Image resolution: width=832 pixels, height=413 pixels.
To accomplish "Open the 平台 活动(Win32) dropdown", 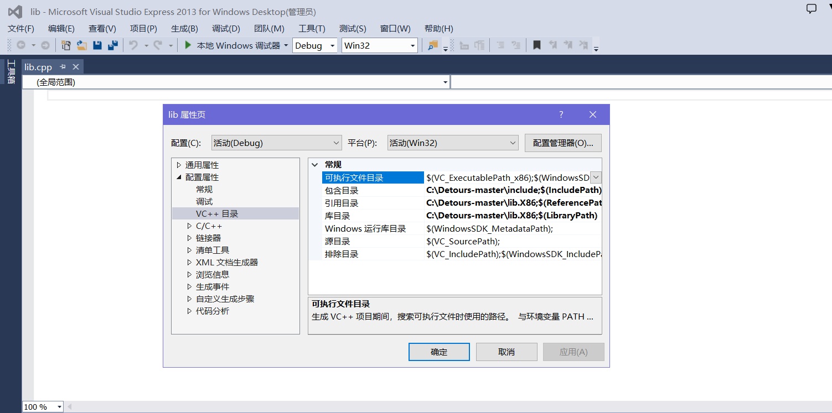I will (513, 143).
